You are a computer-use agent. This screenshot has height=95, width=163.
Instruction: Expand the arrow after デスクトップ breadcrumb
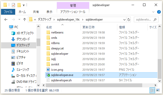coord(54,20)
